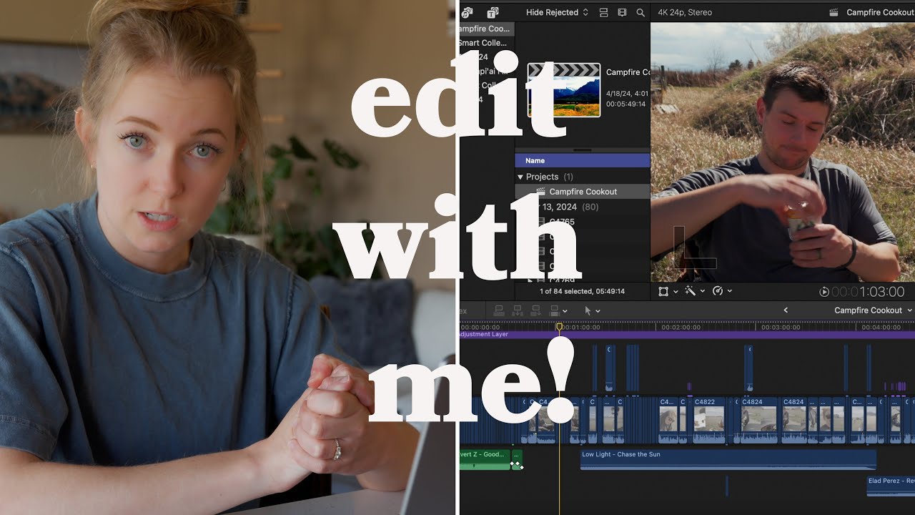Screen dimensions: 915x515
Task: Click the Append clip edit icon
Action: (536, 310)
